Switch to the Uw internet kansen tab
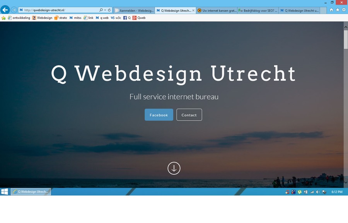Screen dimensions: 348x223 pyautogui.click(x=217, y=10)
